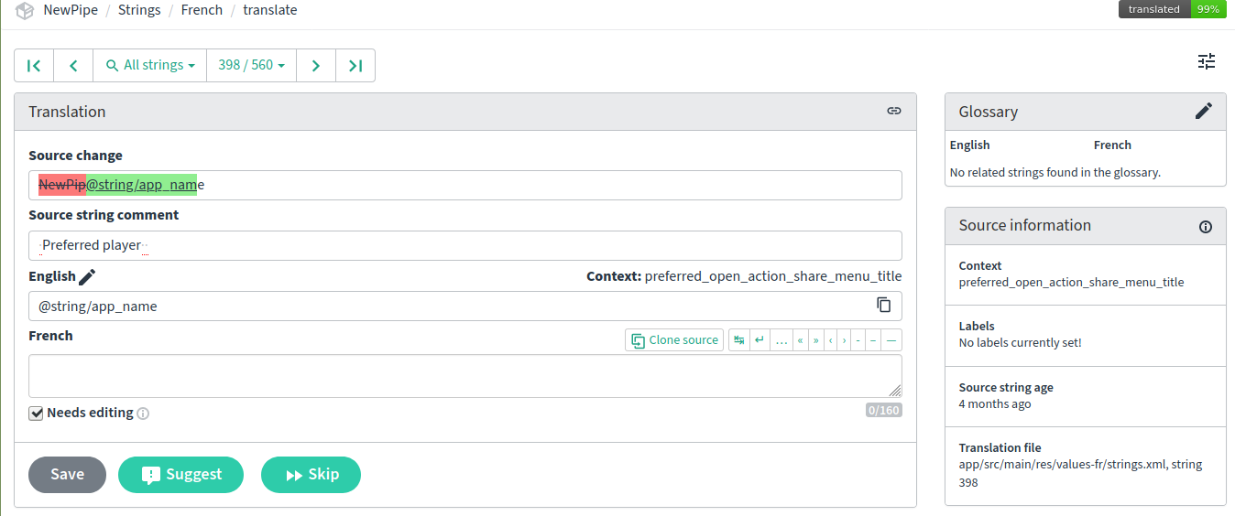Insert the single closing angle quote ›
This screenshot has height=516, width=1235.
[844, 340]
